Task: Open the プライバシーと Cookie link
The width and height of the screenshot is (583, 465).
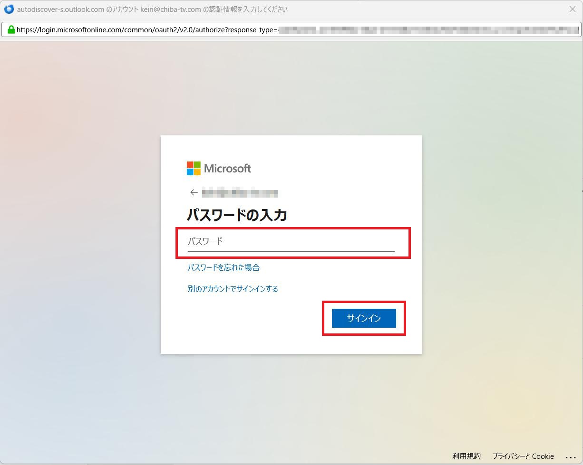Action: coord(524,456)
